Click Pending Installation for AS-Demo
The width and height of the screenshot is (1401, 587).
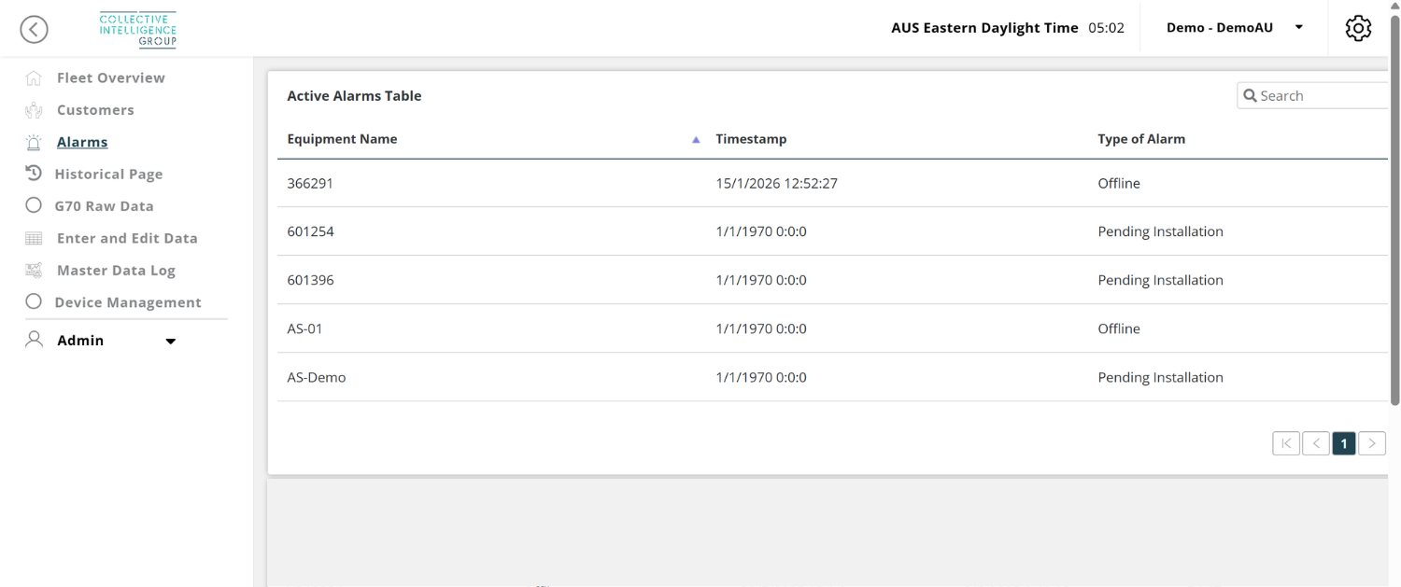1160,377
